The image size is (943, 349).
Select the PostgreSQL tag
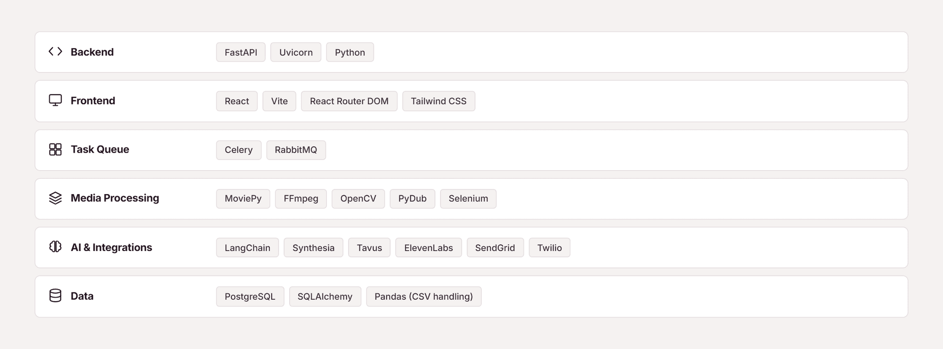point(250,297)
